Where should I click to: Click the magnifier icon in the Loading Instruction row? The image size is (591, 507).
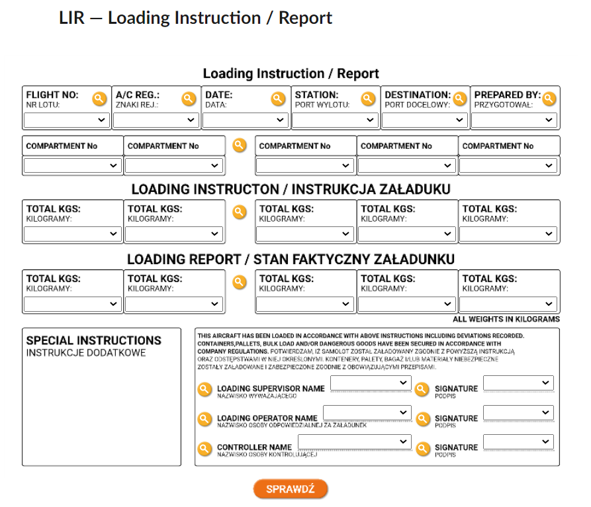[240, 212]
